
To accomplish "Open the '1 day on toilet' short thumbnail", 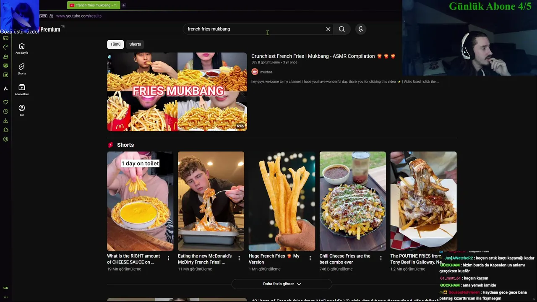I will [x=140, y=201].
